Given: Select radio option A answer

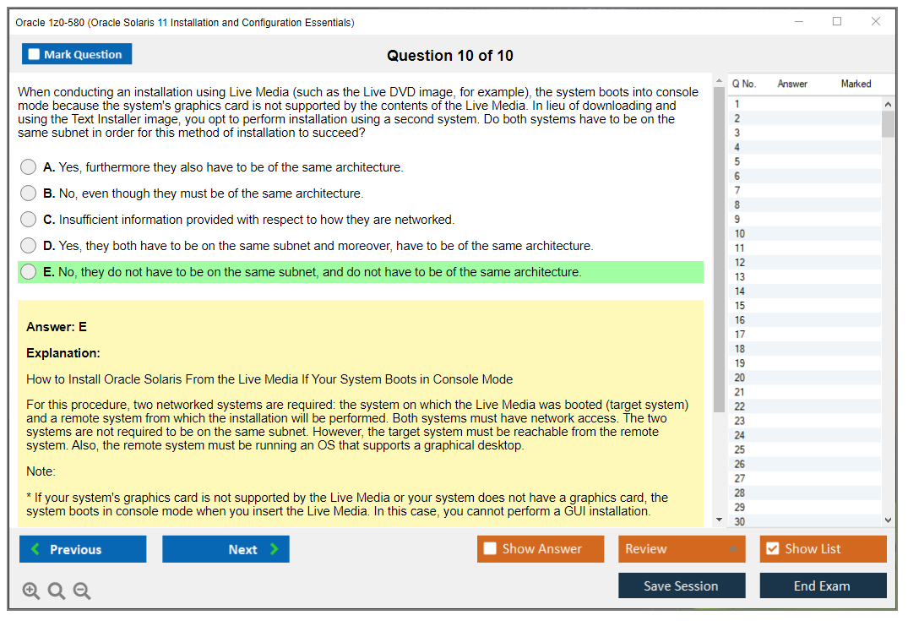Looking at the screenshot, I should tap(29, 167).
